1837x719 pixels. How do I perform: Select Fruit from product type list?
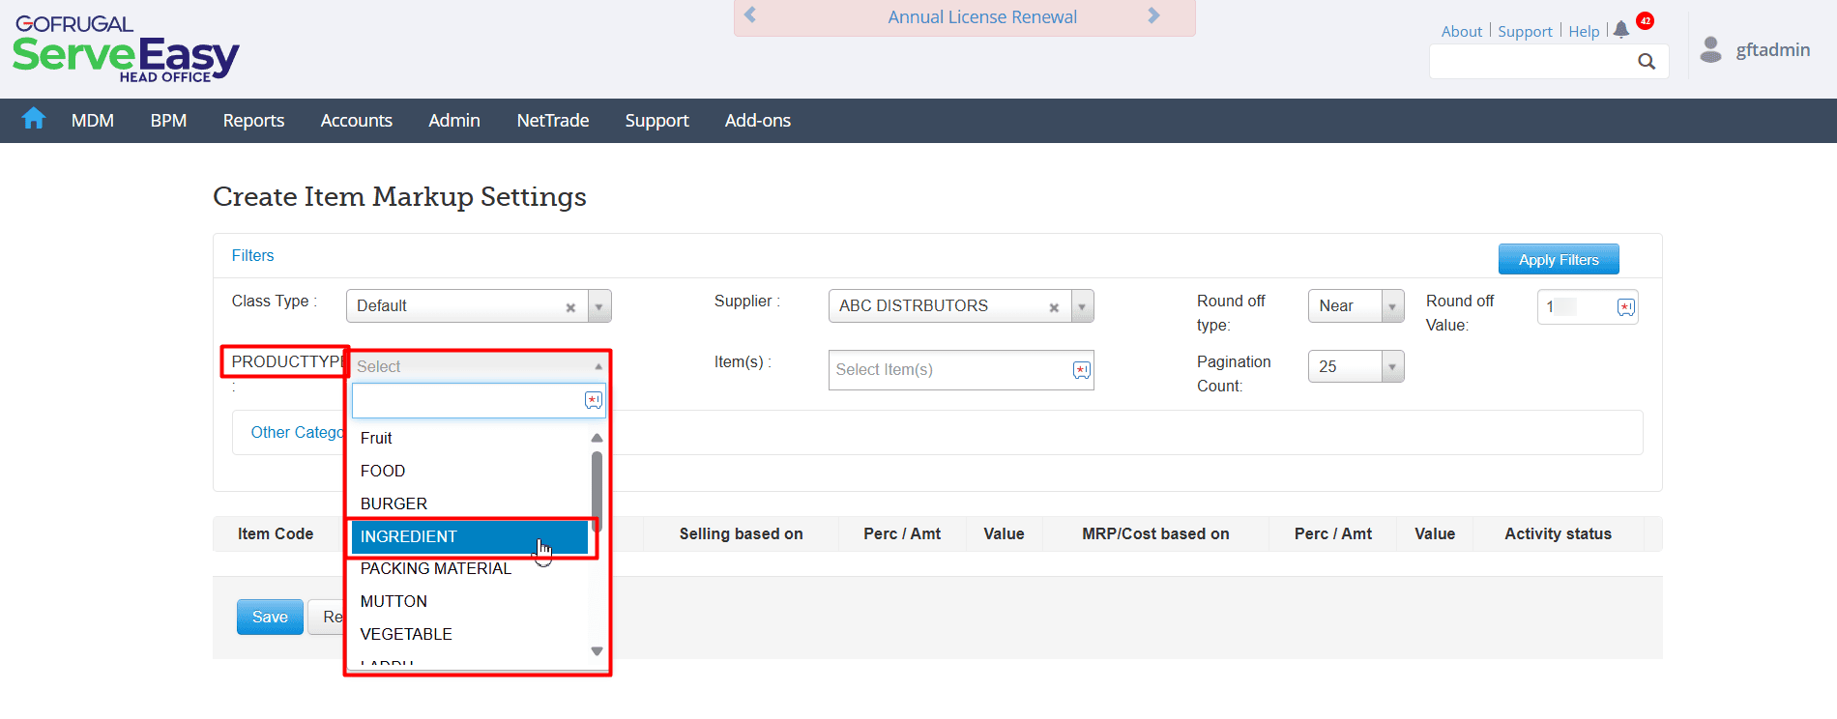click(470, 438)
